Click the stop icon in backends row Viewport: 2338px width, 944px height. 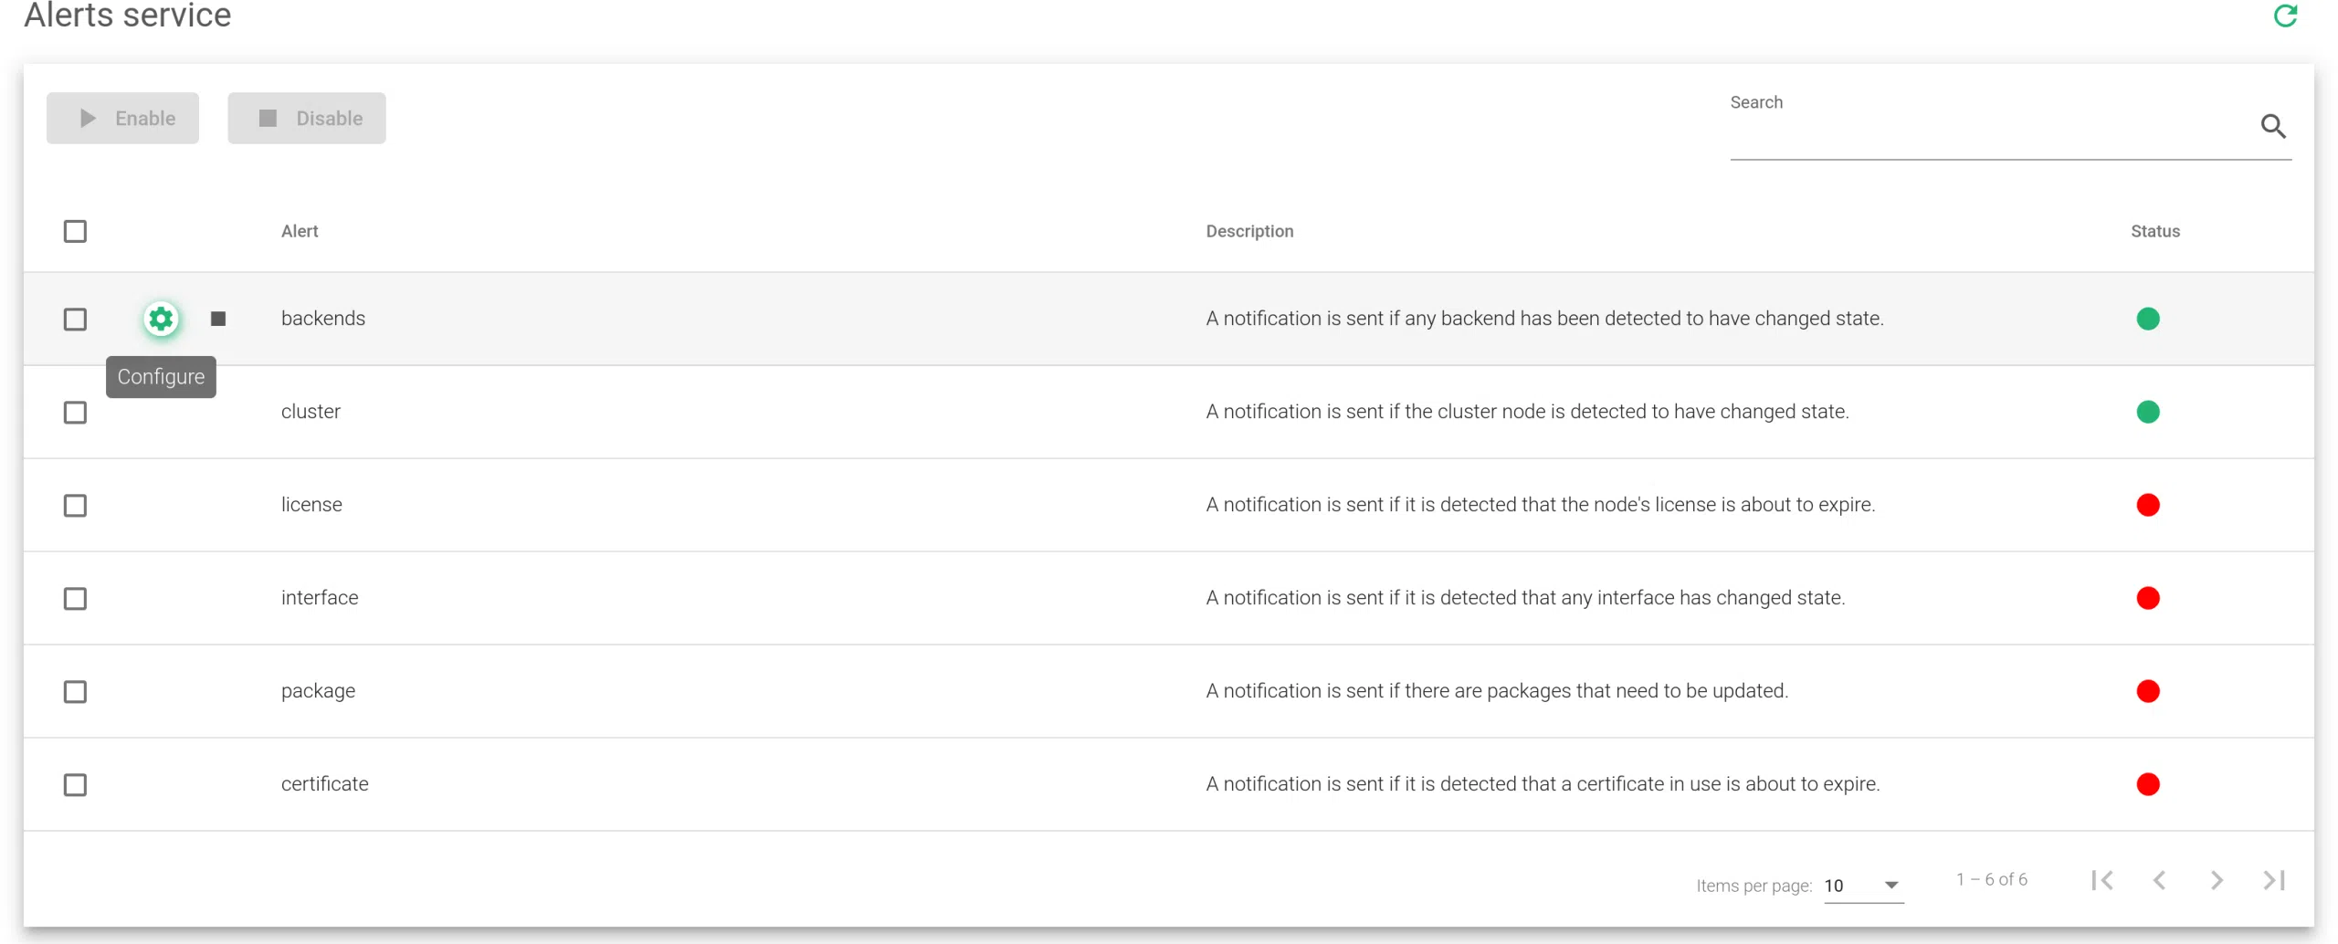pos(218,319)
